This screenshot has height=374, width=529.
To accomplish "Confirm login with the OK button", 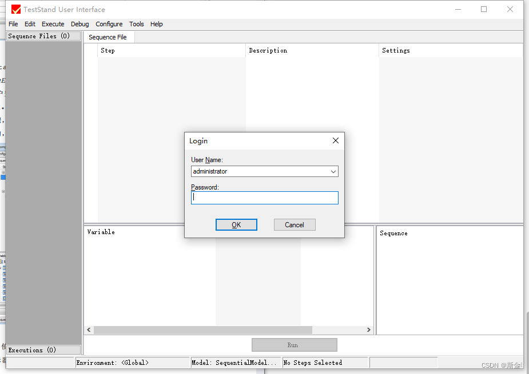I will pos(236,225).
